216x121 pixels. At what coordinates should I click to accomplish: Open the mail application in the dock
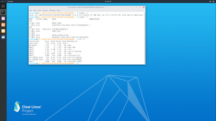[x=3, y=31]
